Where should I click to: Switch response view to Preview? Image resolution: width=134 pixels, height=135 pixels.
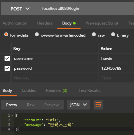pyautogui.click(x=52, y=105)
